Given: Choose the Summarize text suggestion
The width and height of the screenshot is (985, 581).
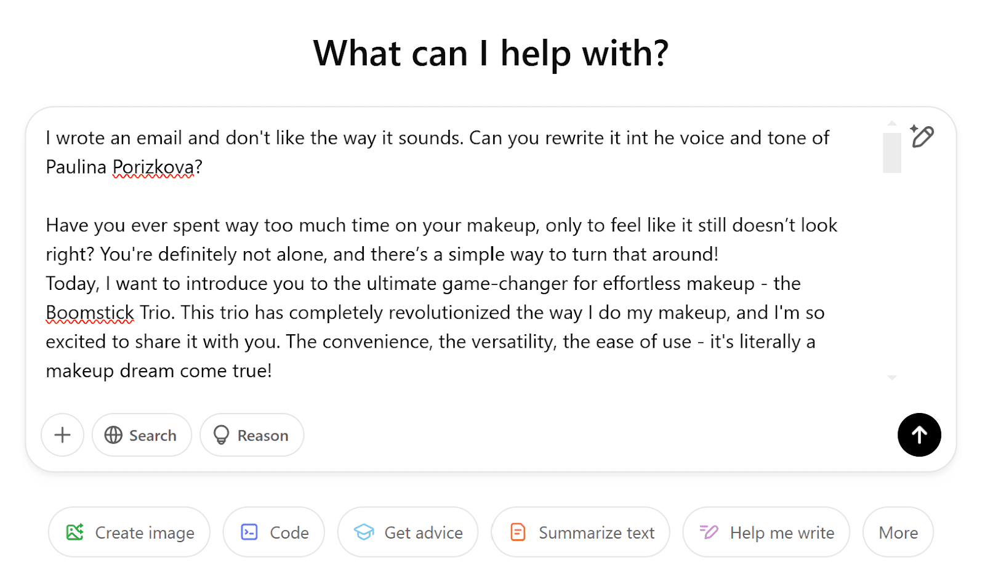Looking at the screenshot, I should coord(581,532).
